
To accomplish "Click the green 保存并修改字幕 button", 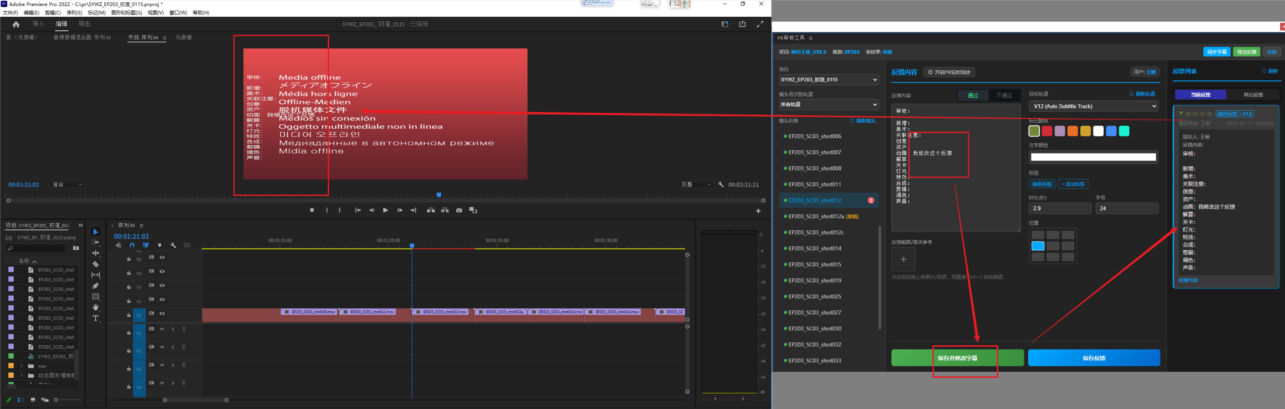I will (x=957, y=358).
